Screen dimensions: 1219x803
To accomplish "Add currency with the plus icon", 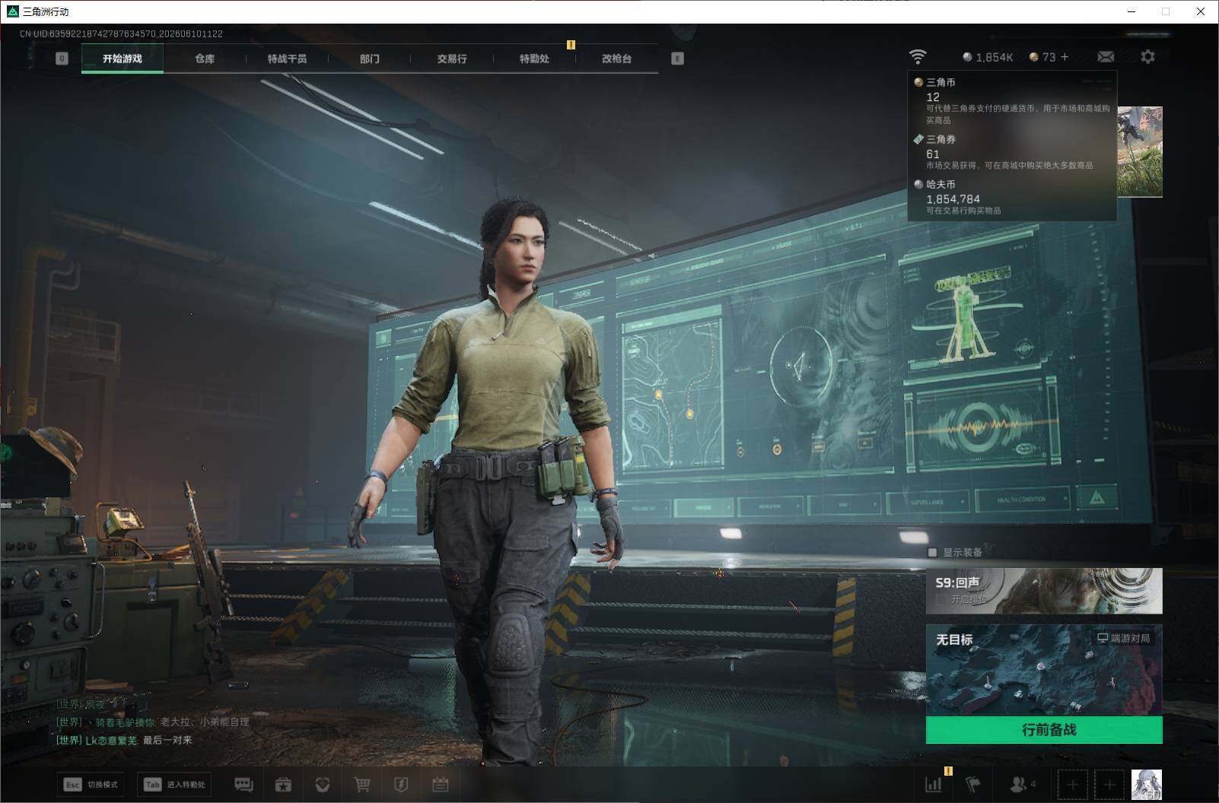I will click(x=1065, y=57).
